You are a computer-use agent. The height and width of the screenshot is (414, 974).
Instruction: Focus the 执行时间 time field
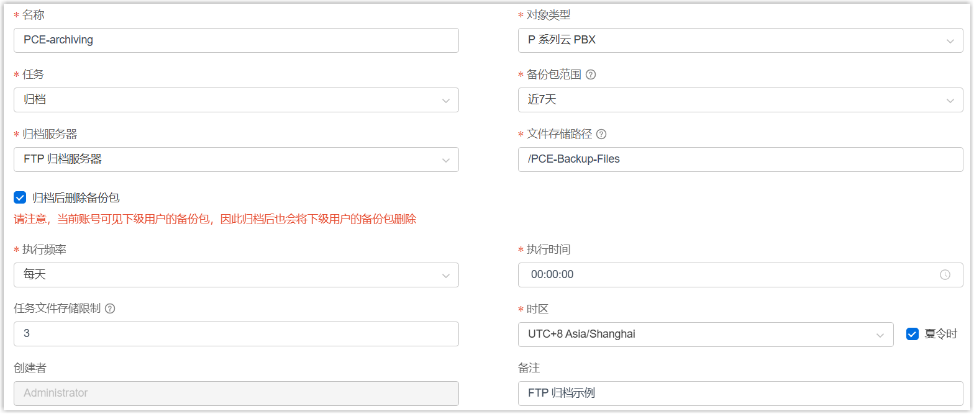coord(727,275)
